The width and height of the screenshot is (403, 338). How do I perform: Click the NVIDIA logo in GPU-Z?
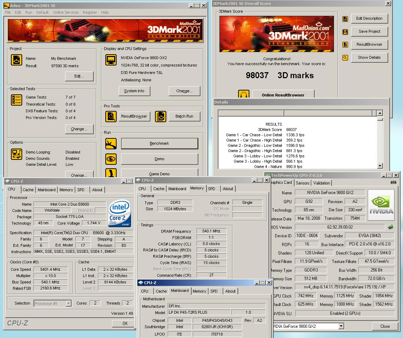pyautogui.click(x=381, y=205)
